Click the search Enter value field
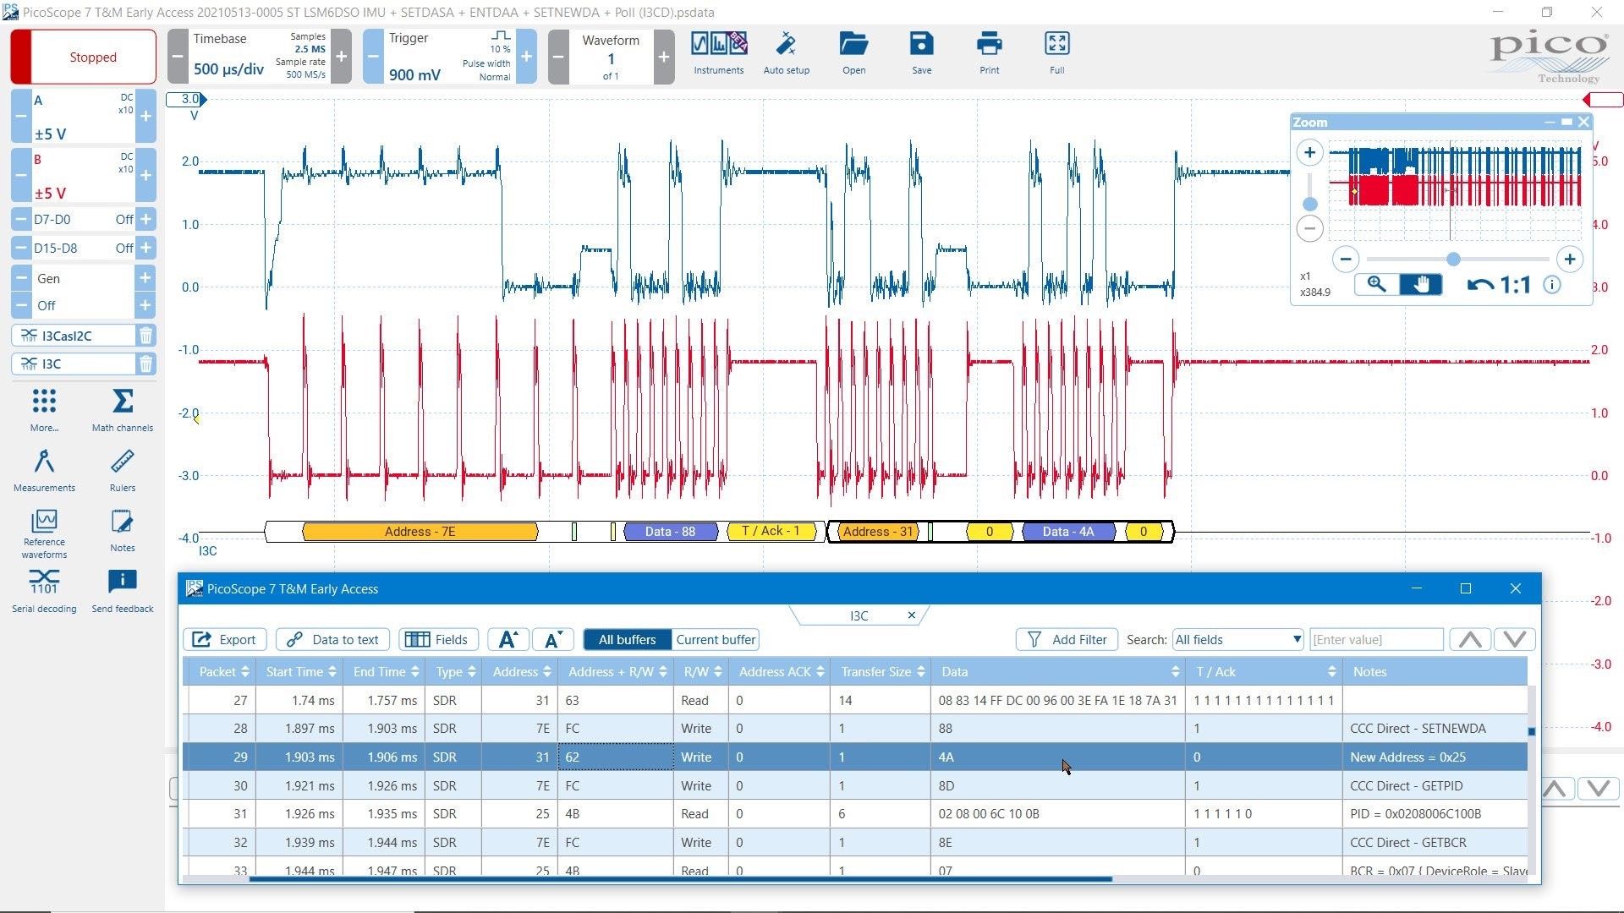Viewport: 1624px width, 913px height. coord(1375,640)
